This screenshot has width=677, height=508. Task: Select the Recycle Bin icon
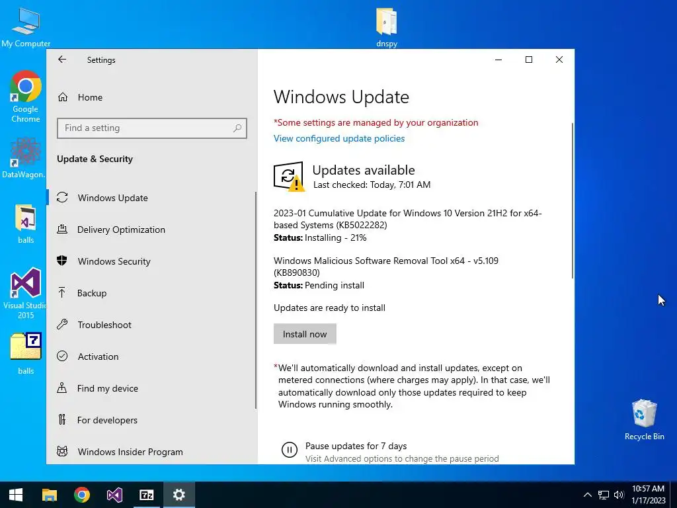(x=644, y=420)
